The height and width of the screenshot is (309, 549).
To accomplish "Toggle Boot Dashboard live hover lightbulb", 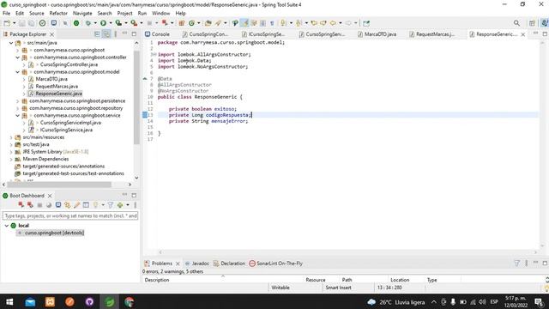I will coord(95,205).
